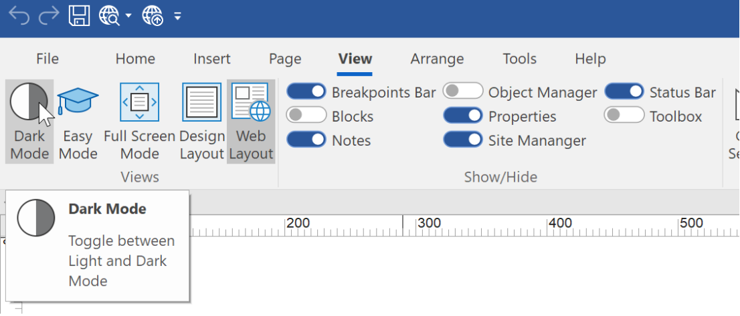Screen dimensions: 740x316
Task: Open the File menu
Action: [48, 59]
